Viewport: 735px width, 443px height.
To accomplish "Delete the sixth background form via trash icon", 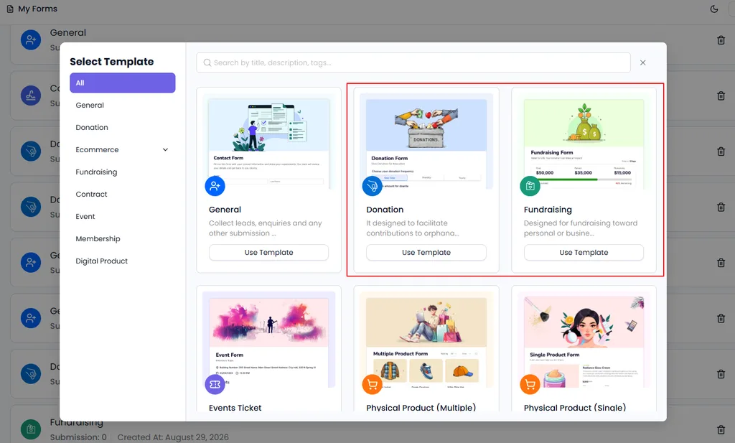I will [x=721, y=319].
